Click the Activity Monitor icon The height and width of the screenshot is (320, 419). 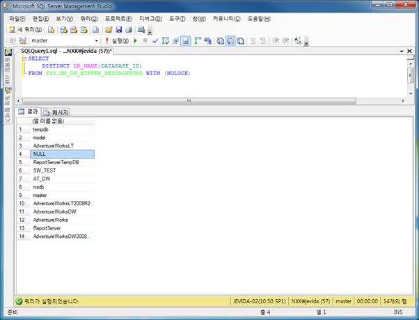tap(141, 30)
